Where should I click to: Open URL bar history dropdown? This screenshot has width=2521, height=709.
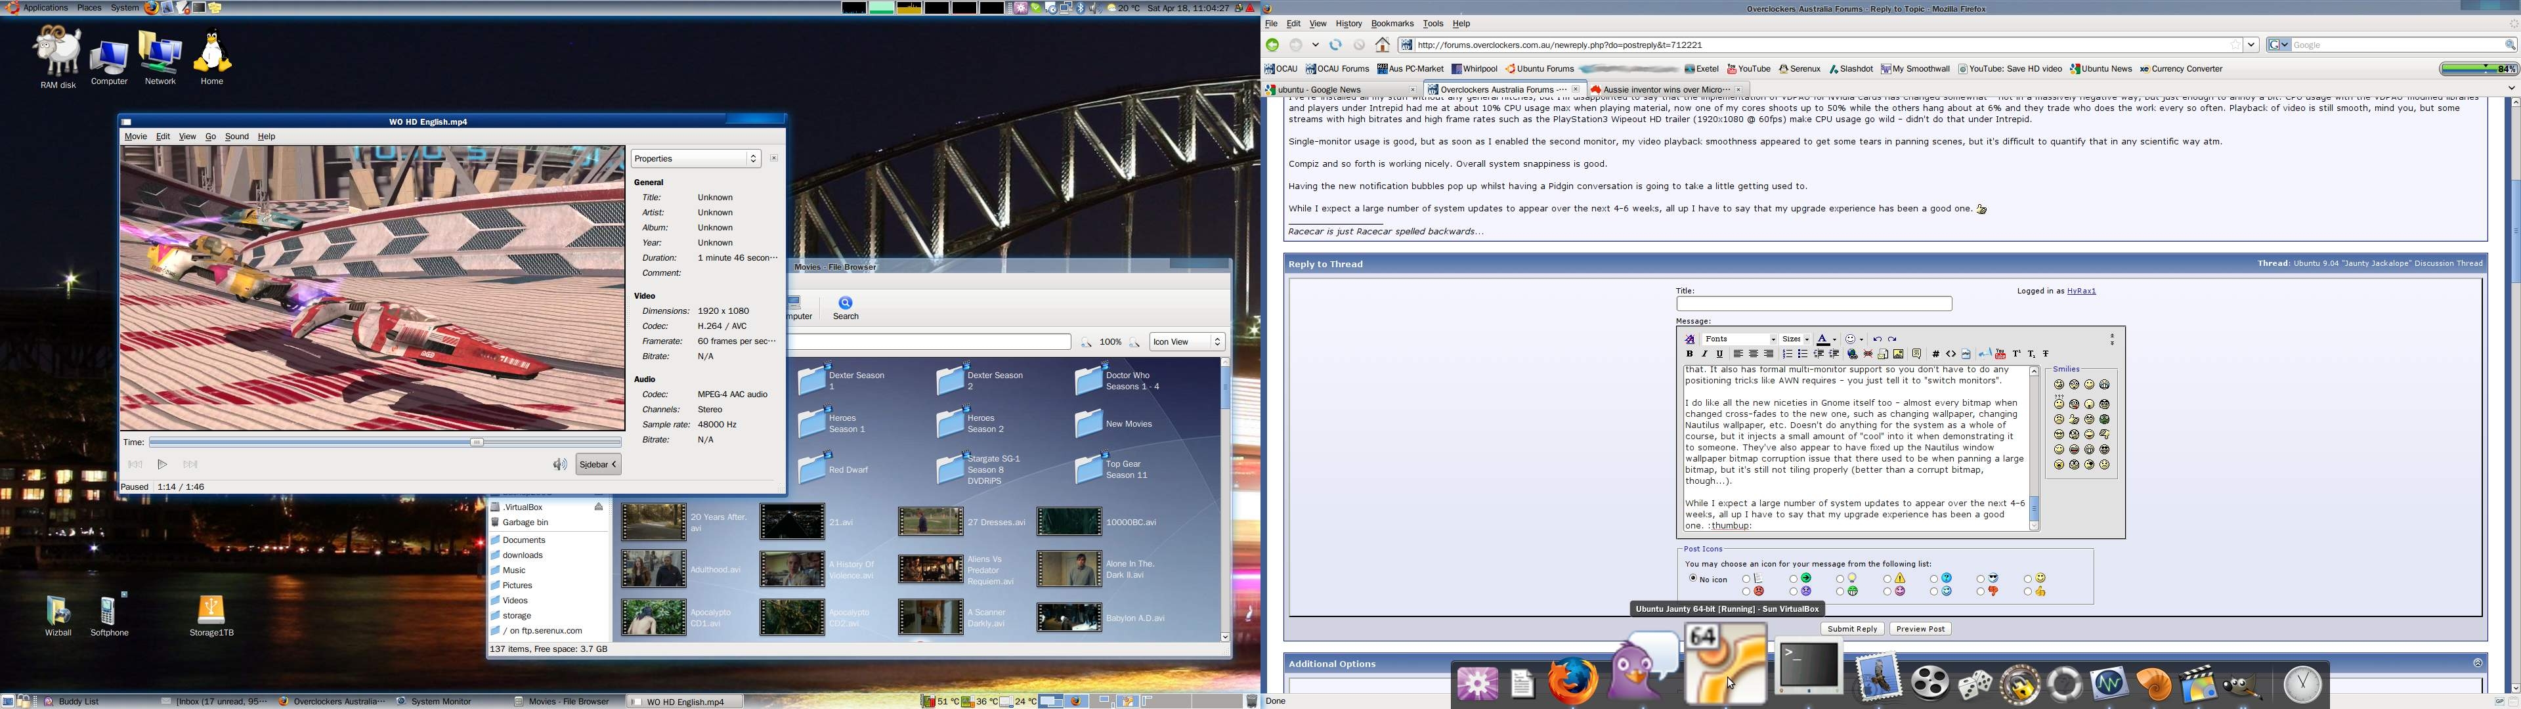[x=2251, y=45]
